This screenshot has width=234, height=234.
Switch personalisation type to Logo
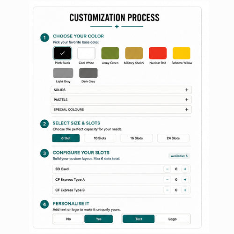coord(173,219)
